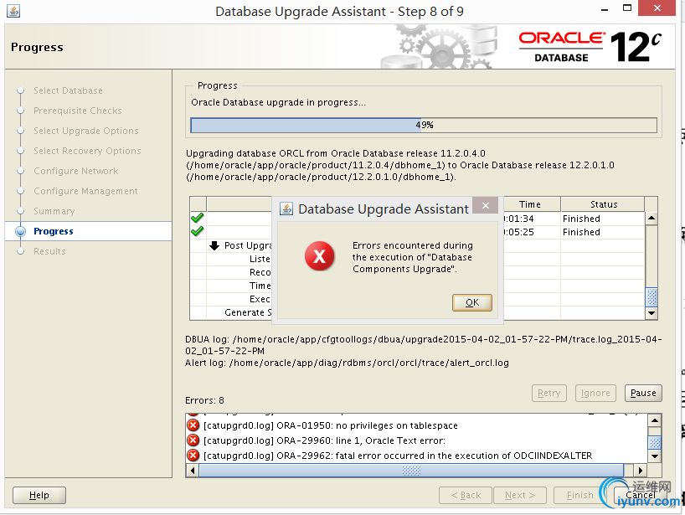Minimize the Database Upgrade Assistant window
The width and height of the screenshot is (685, 515).
605,9
